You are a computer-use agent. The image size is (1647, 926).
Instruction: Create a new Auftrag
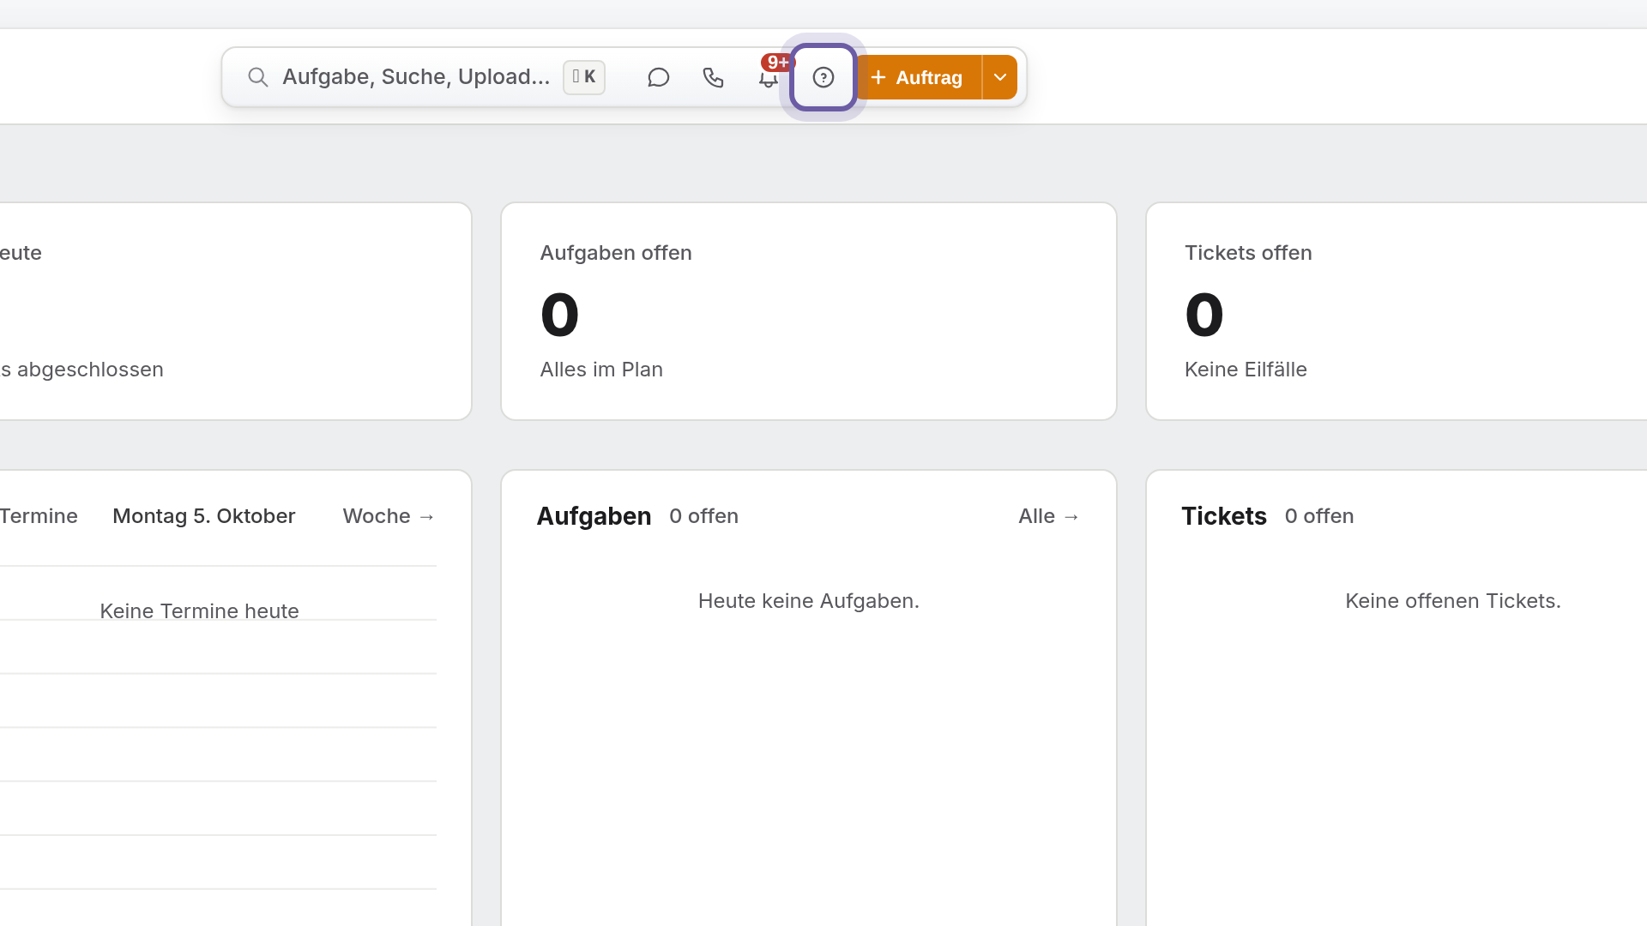coord(918,77)
